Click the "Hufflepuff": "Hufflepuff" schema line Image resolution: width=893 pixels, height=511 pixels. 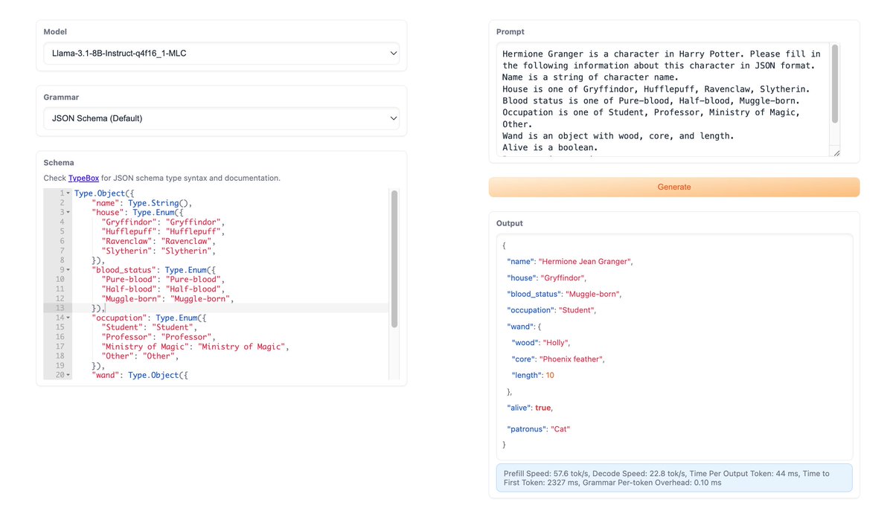163,231
